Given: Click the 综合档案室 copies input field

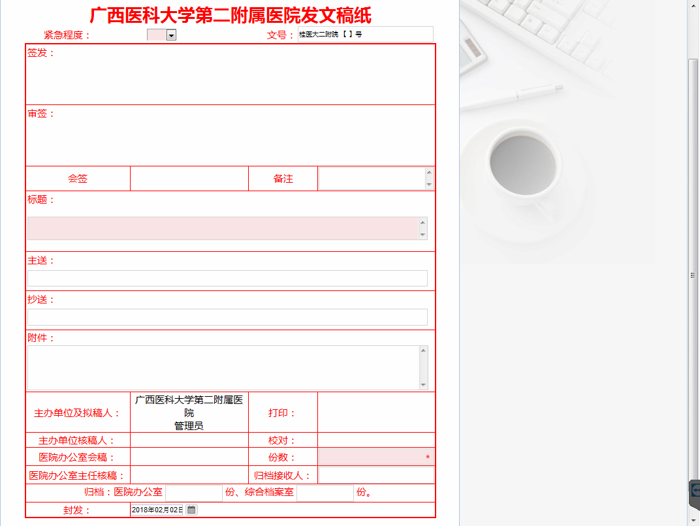Looking at the screenshot, I should [325, 493].
